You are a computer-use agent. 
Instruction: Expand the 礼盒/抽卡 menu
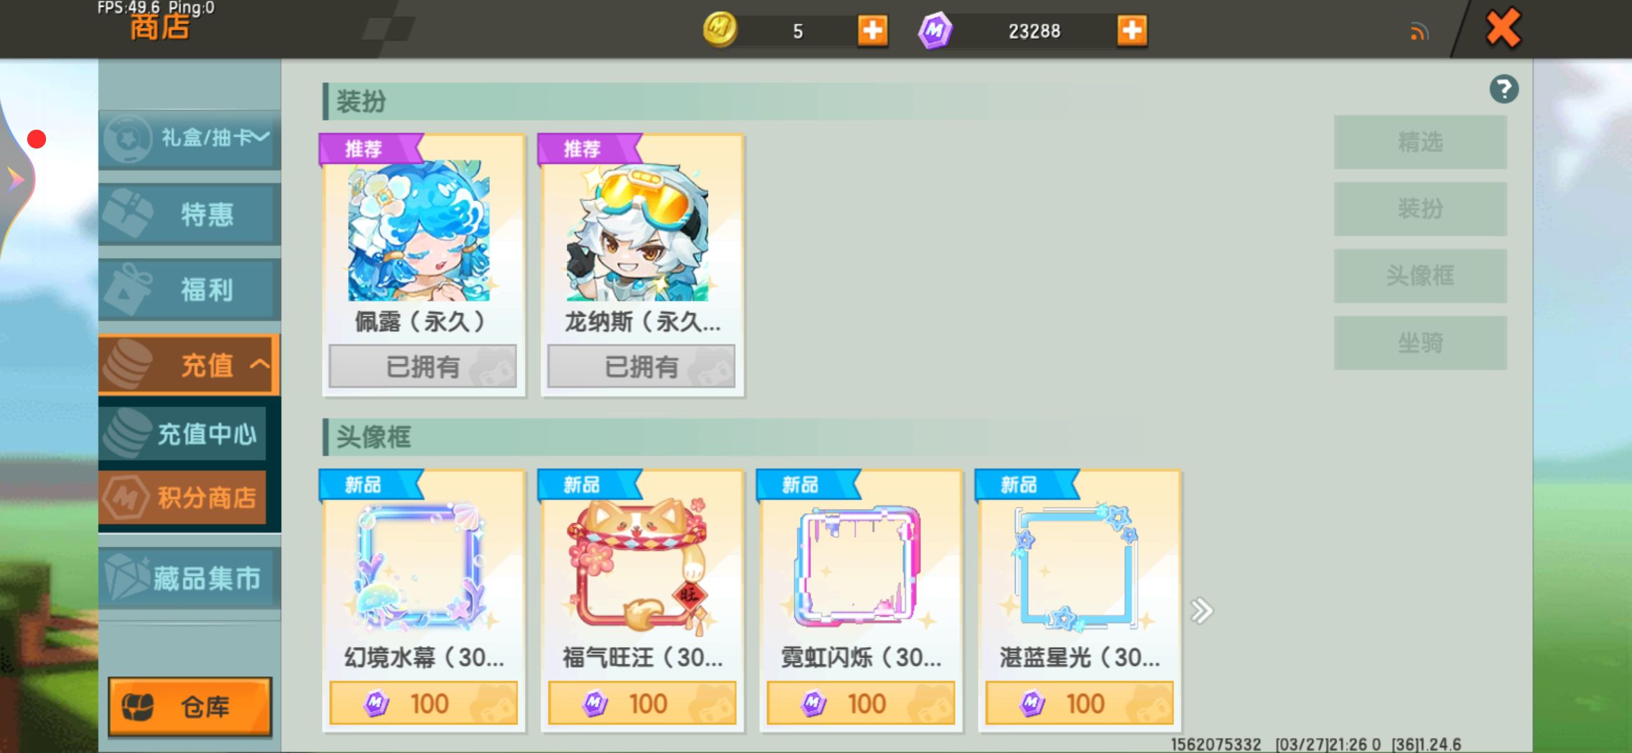click(190, 138)
